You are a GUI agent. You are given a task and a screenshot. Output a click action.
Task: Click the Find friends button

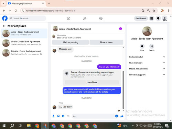pos(141,18)
